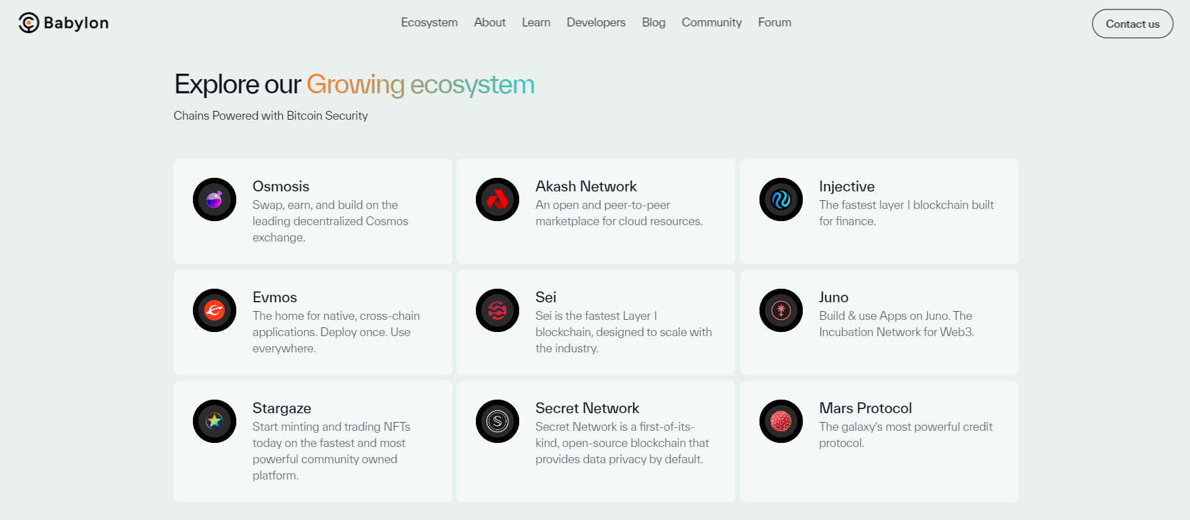
Task: Click the Juno circular logo icon
Action: pos(781,310)
